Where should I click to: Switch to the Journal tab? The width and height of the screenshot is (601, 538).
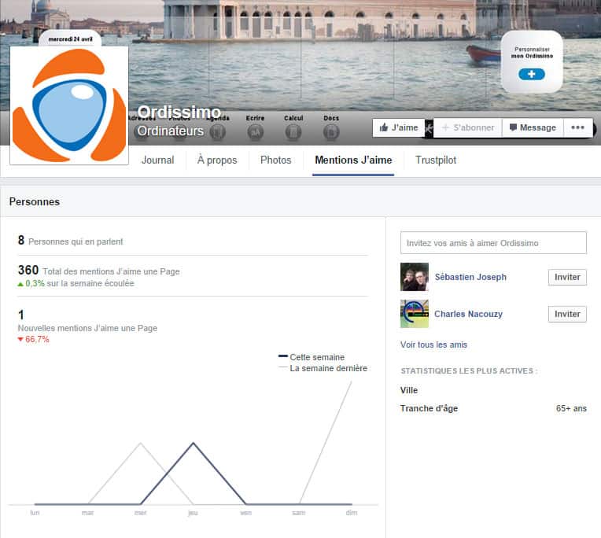(157, 160)
